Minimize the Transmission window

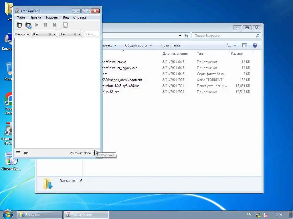tap(76, 11)
